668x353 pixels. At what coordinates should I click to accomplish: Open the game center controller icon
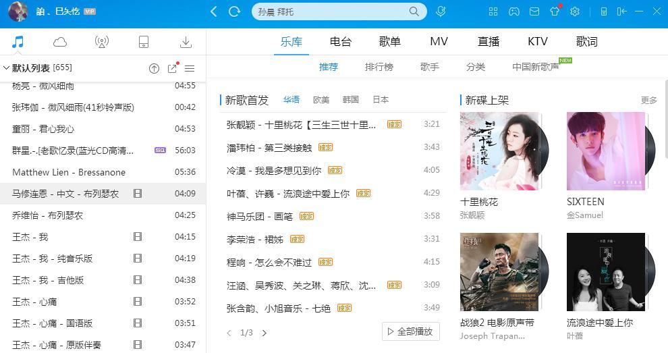513,11
